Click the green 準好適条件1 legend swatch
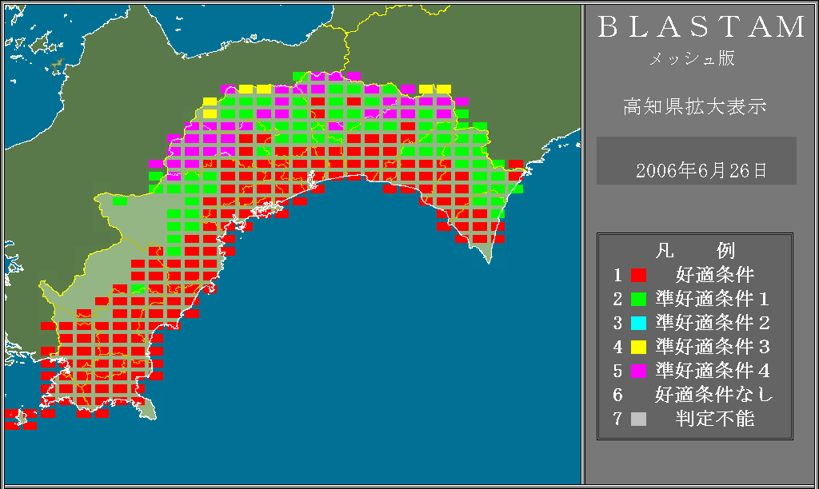The height and width of the screenshot is (489, 819). pos(638,300)
